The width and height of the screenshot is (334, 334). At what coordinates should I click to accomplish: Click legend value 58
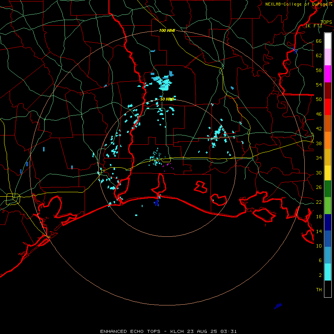[319, 70]
